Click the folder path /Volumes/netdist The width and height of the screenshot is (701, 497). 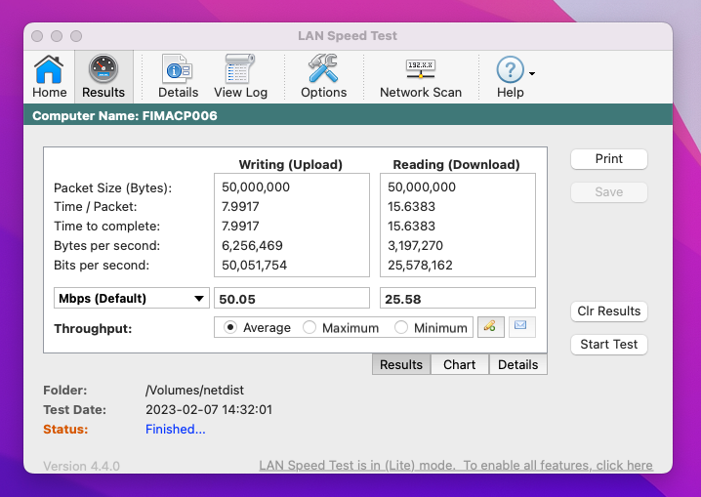point(194,391)
